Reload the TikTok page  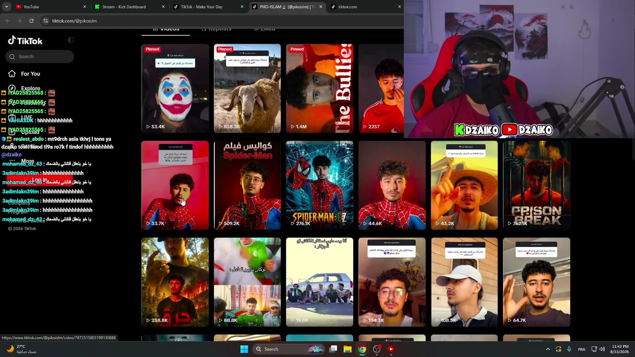(31, 21)
